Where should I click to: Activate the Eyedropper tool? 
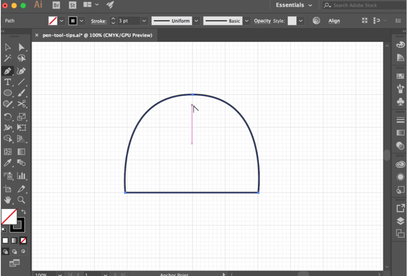point(7,163)
